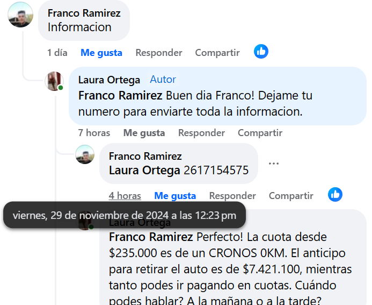Choose Compartir under Laura's Buen dia reply
This screenshot has width=372, height=305.
[260, 133]
